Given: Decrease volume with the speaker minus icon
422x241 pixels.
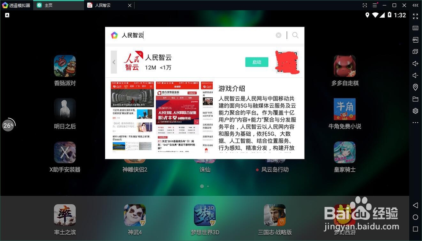Looking at the screenshot, I should (415, 75).
